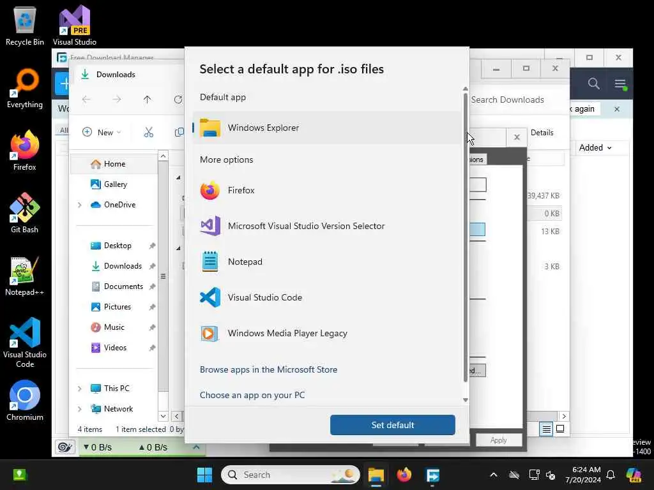Select Visual Studio Code option
The image size is (654, 490).
(326, 297)
